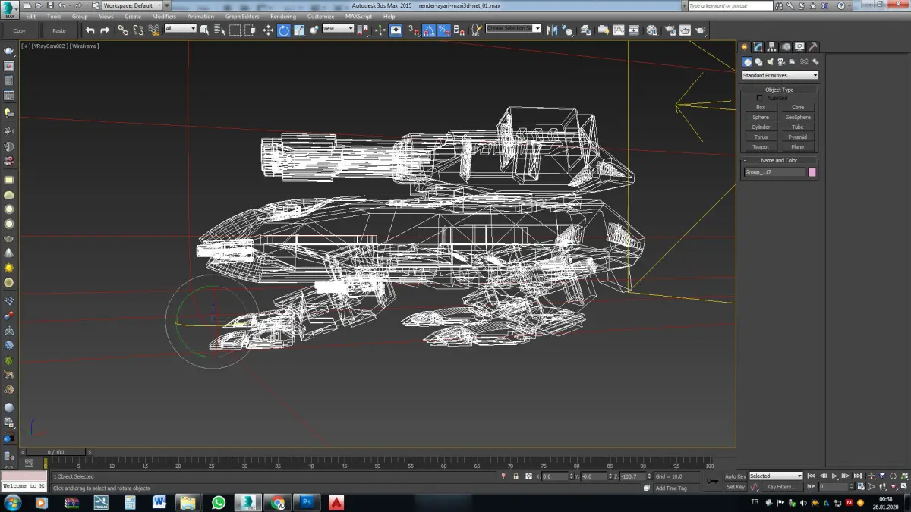
Task: Select the Select and Move tool
Action: coord(268,30)
